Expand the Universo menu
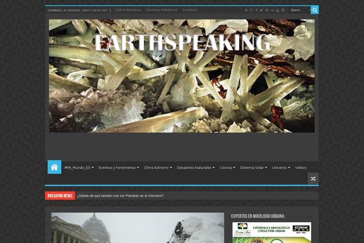 pos(281,168)
